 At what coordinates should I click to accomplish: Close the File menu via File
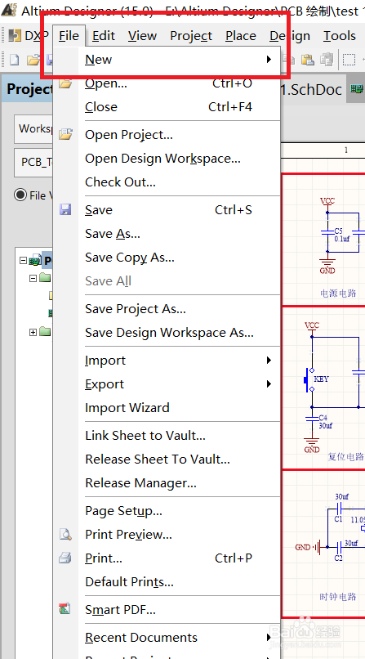pyautogui.click(x=69, y=36)
